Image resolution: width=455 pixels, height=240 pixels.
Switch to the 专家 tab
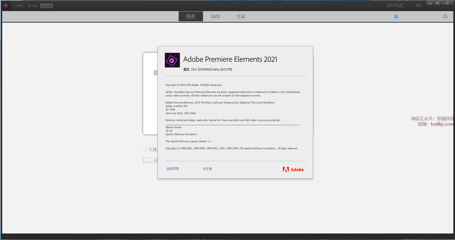pyautogui.click(x=241, y=17)
